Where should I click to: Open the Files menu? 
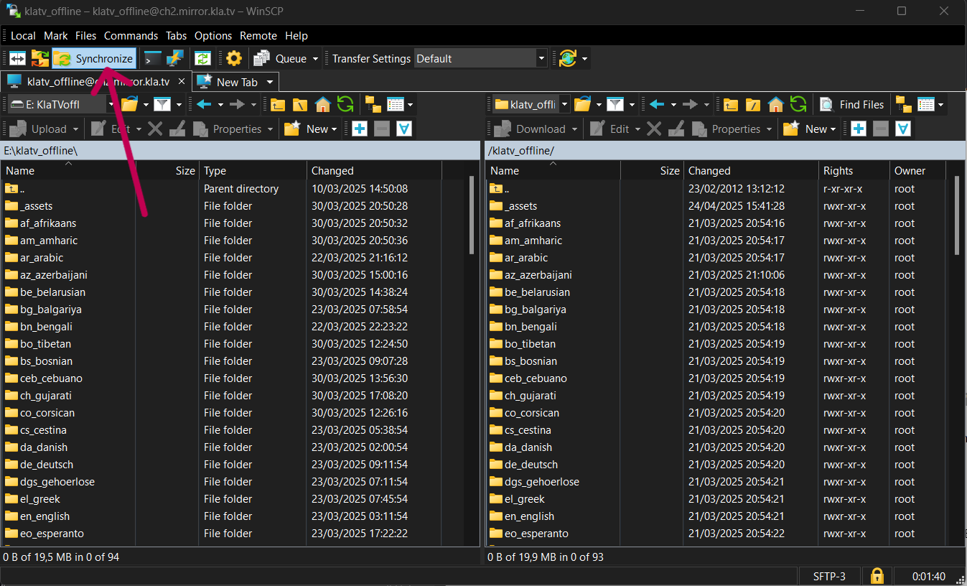[x=86, y=36]
